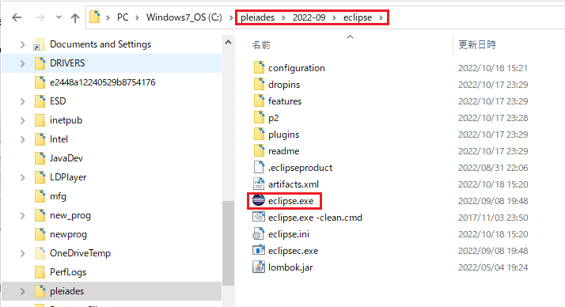565x307 pixels.
Task: Select the eclipsec.exe console icon
Action: click(259, 250)
